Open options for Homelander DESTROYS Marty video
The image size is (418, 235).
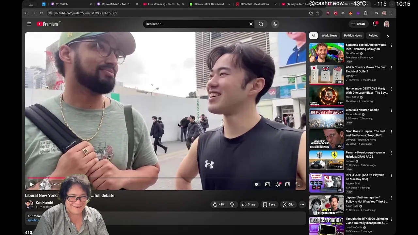pyautogui.click(x=391, y=89)
